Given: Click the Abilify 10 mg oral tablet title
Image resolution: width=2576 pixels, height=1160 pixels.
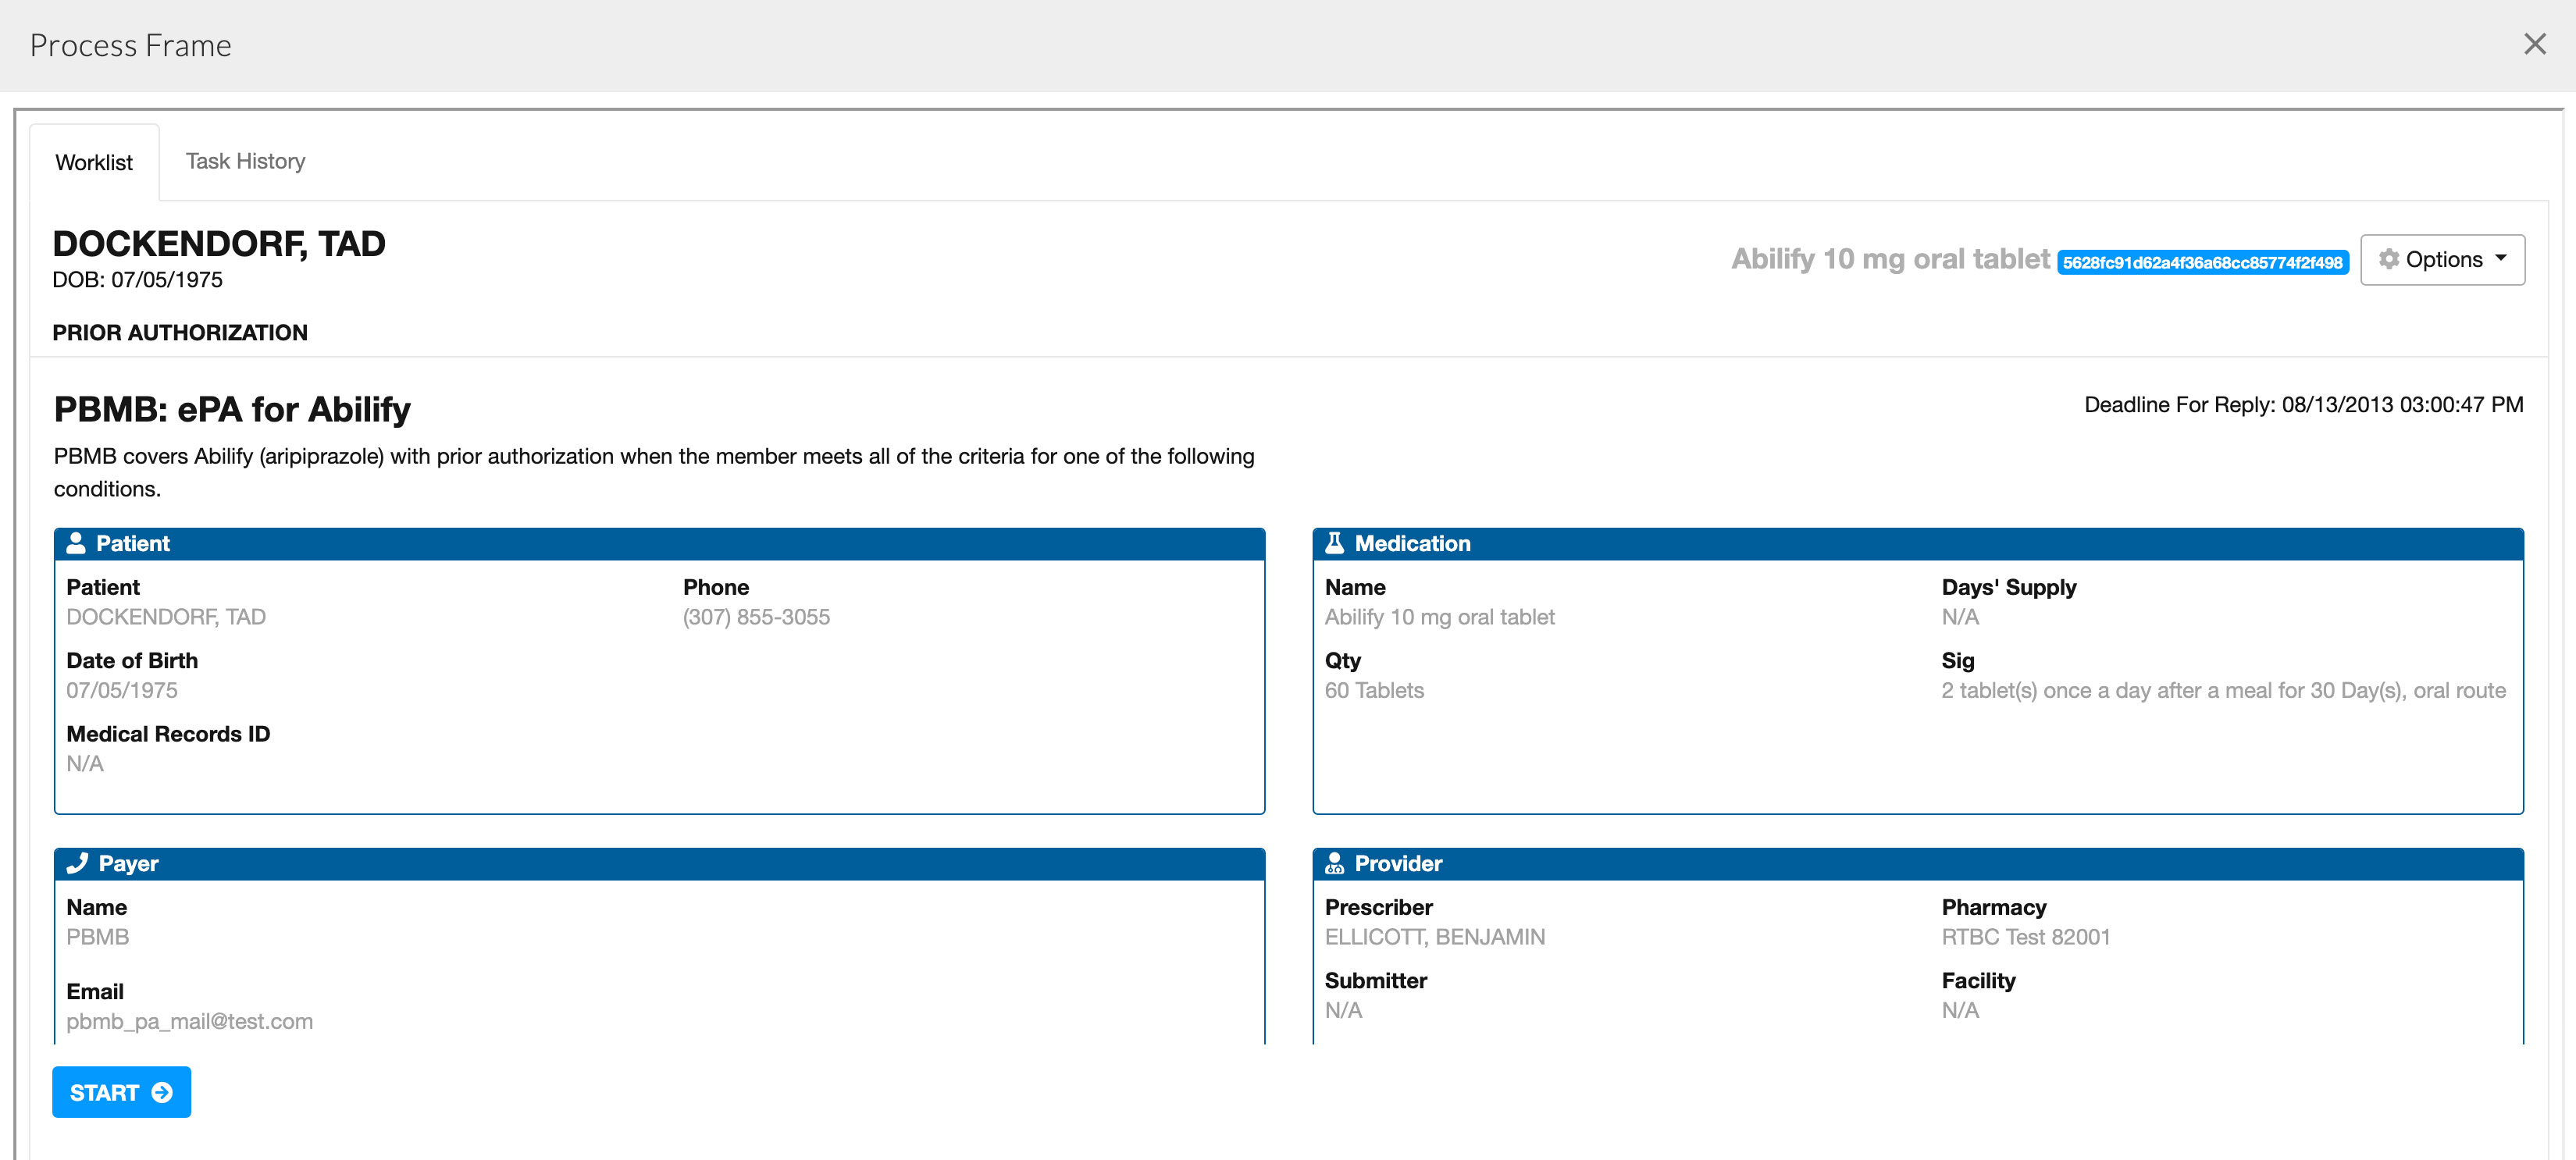Looking at the screenshot, I should (x=1890, y=258).
